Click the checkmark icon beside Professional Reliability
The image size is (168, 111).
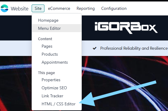pos(95,48)
